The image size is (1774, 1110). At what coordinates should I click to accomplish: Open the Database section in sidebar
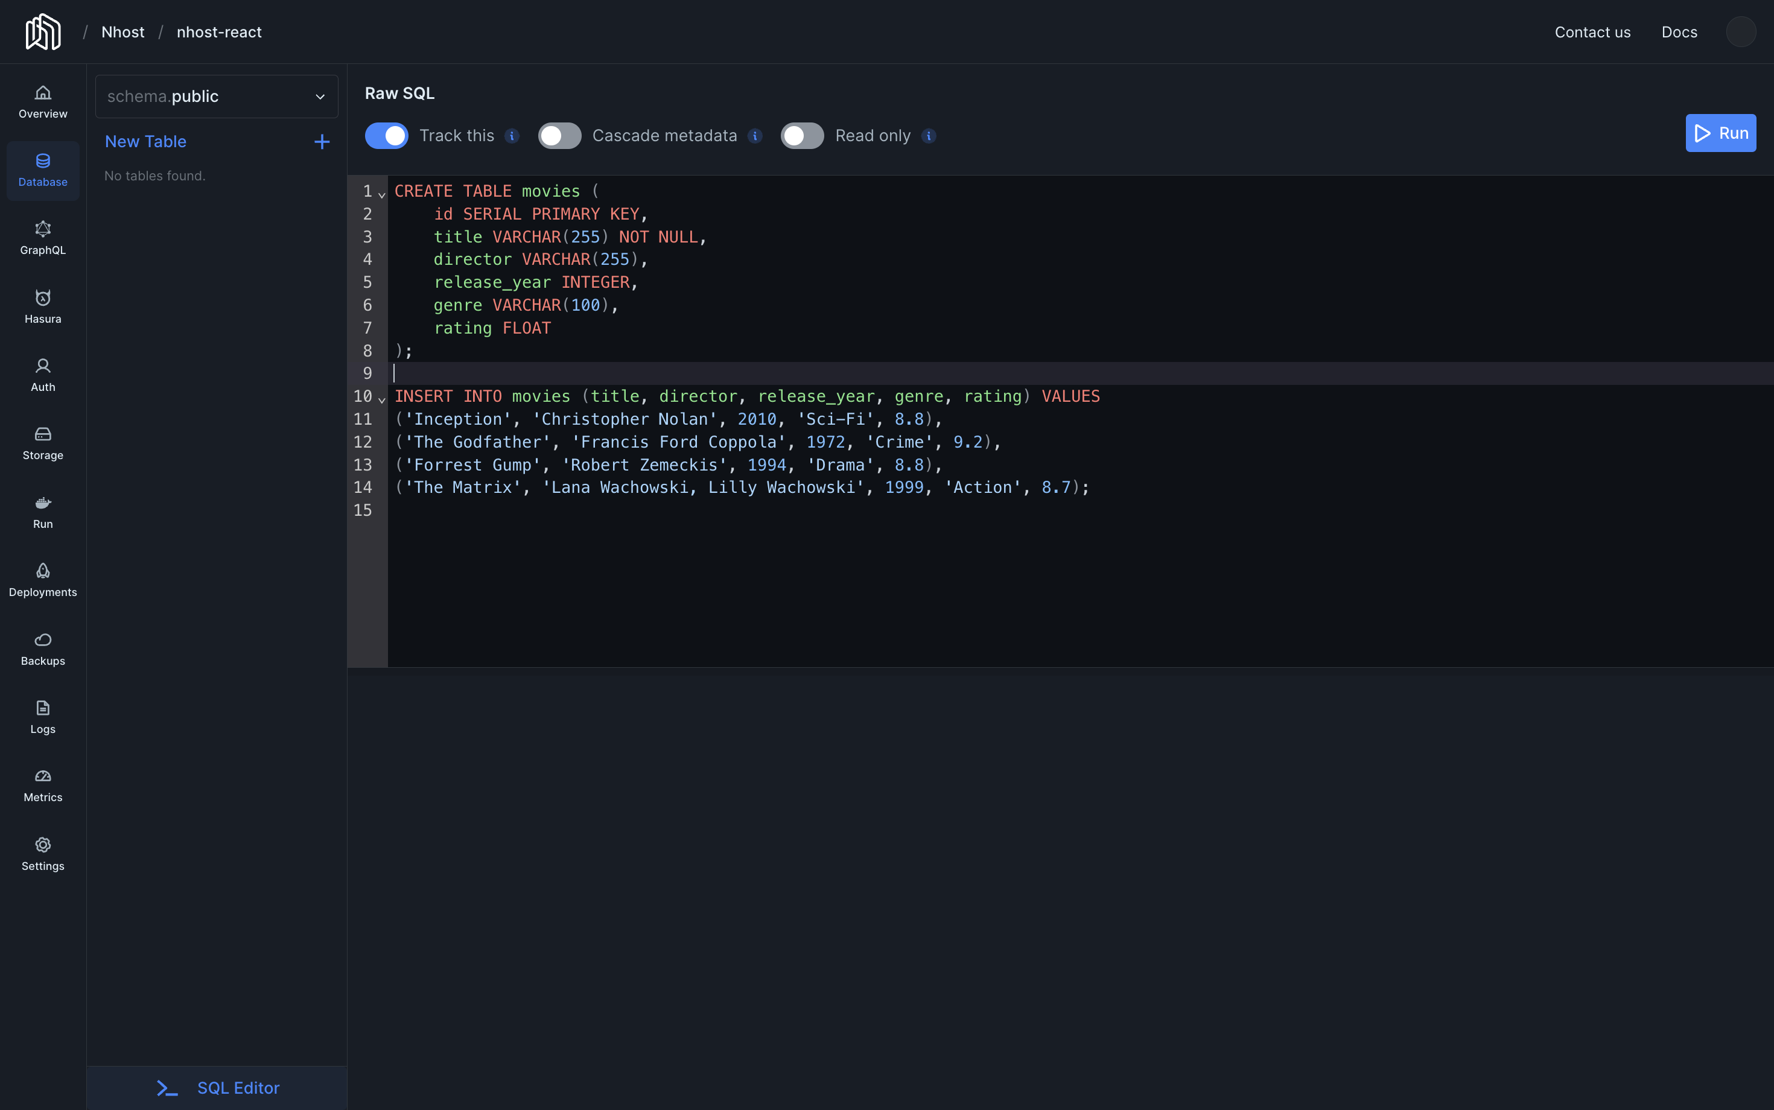tap(42, 170)
